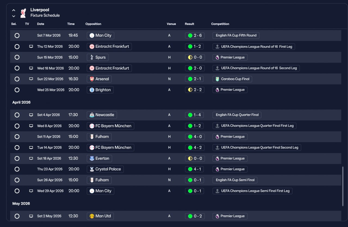Click the green result indicator for Man City 2 - 6

[x=190, y=36]
